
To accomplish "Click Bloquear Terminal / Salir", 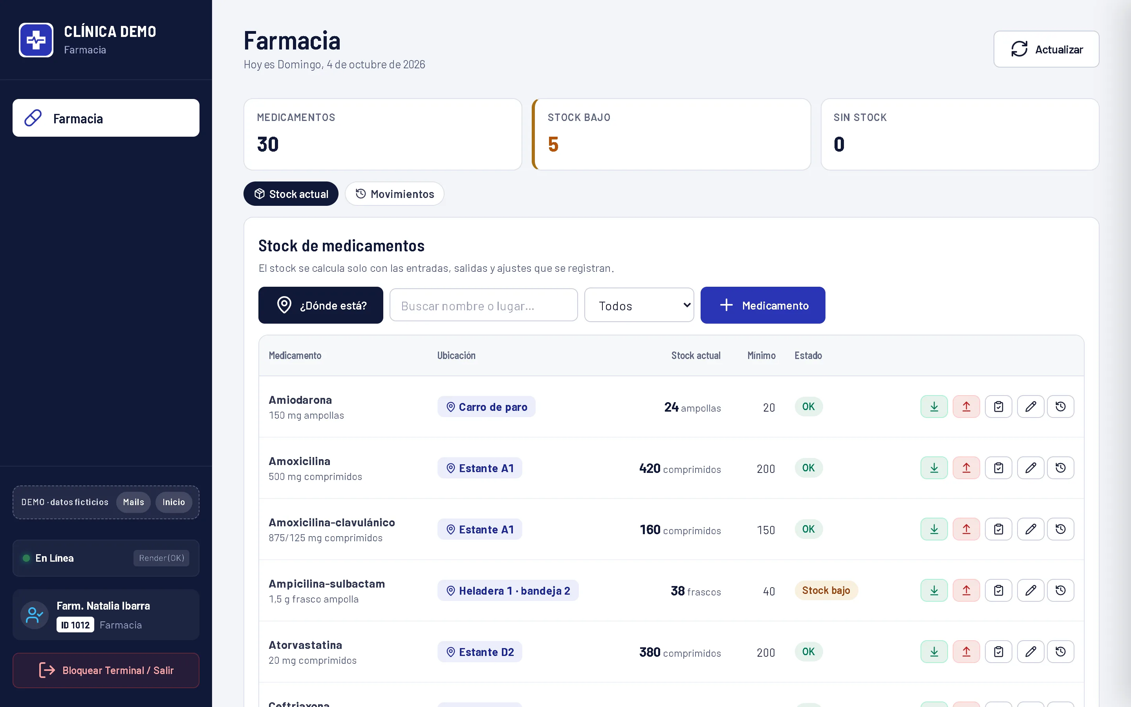I will (x=106, y=670).
